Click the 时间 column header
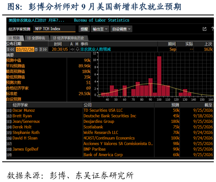This screenshot has height=182, width=216. (58, 44)
